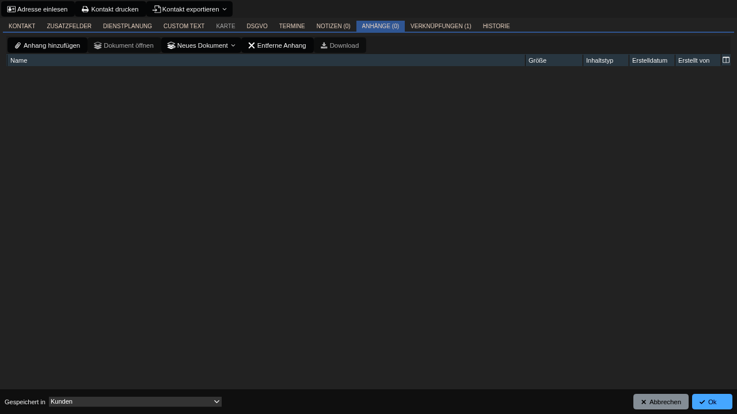Open the column chooser icon
Screen dimensions: 737x414
coord(726,60)
